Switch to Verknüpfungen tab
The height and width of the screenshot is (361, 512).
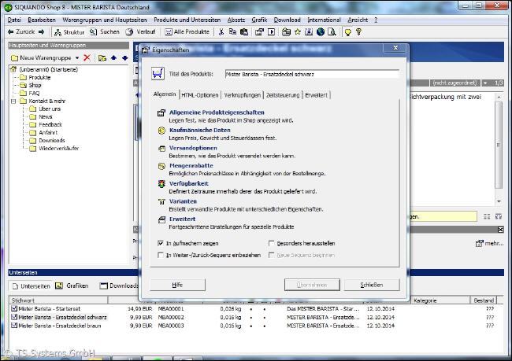243,95
